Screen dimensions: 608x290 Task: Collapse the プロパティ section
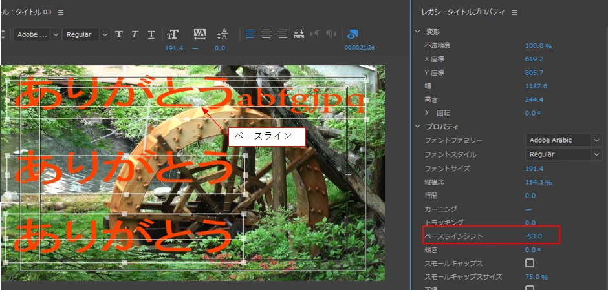tap(417, 127)
